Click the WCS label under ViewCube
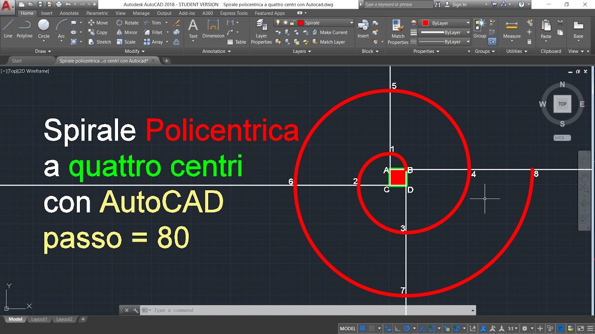 click(x=562, y=138)
